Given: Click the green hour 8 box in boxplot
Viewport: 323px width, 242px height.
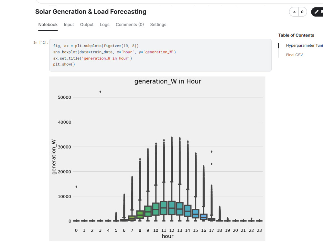Looking at the screenshot, I should click(140, 215).
